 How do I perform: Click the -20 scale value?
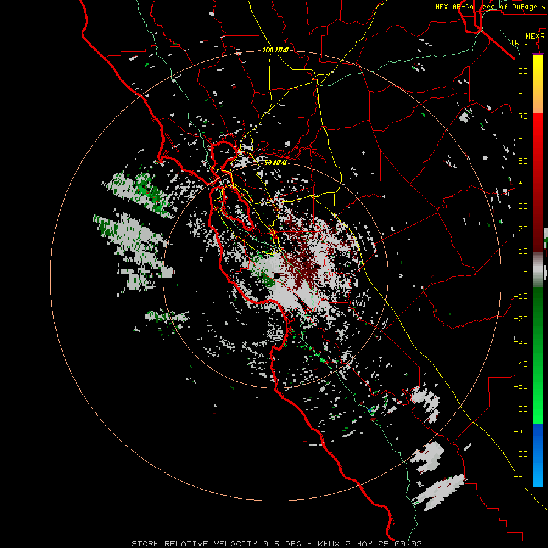(x=521, y=319)
